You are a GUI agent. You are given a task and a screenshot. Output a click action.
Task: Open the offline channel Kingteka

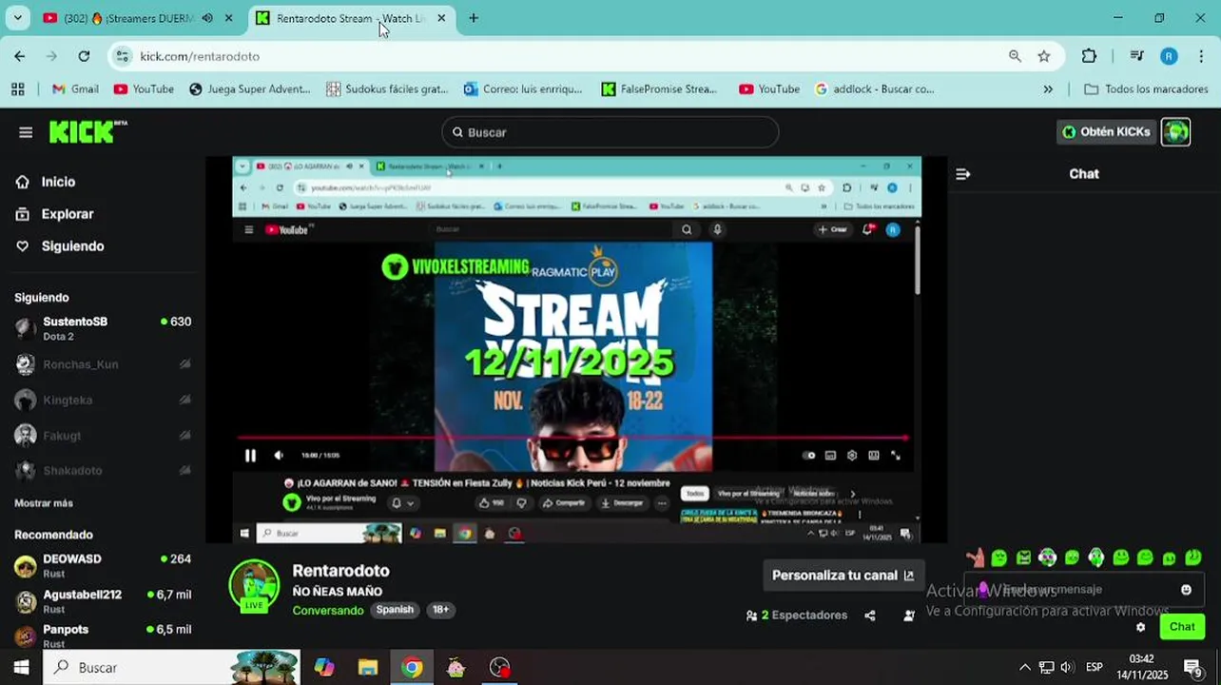pyautogui.click(x=103, y=400)
